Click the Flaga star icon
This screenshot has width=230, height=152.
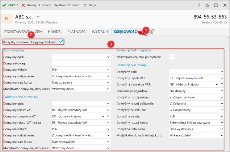tap(85, 5)
